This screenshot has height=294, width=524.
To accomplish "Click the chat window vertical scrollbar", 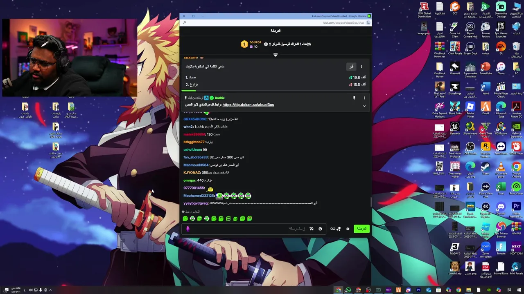I will pyautogui.click(x=371, y=202).
